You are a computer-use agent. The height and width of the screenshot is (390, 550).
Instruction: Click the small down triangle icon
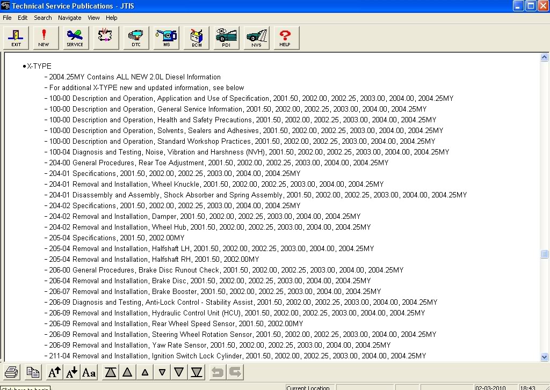(x=162, y=372)
